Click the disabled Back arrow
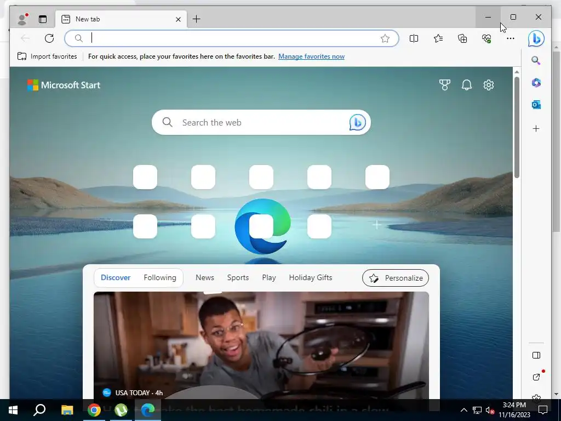Image resolution: width=561 pixels, height=421 pixels. 25,38
